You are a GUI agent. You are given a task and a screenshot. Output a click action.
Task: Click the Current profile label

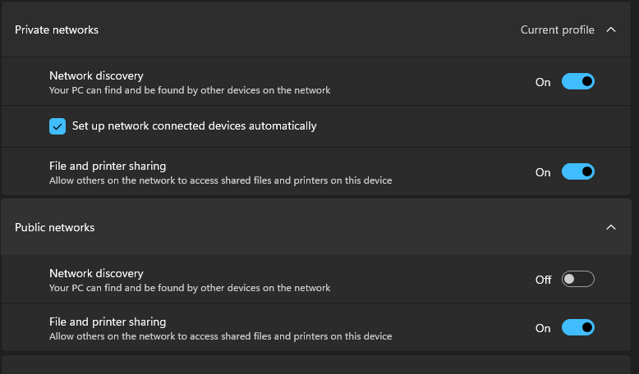(x=557, y=30)
